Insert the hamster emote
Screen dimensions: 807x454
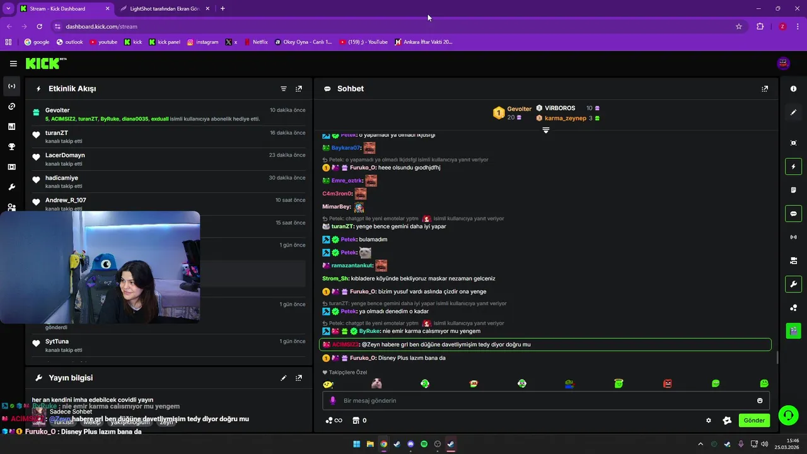click(376, 383)
